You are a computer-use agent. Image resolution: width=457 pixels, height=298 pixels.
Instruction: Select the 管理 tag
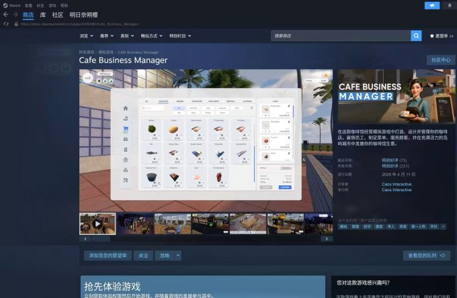(x=355, y=226)
